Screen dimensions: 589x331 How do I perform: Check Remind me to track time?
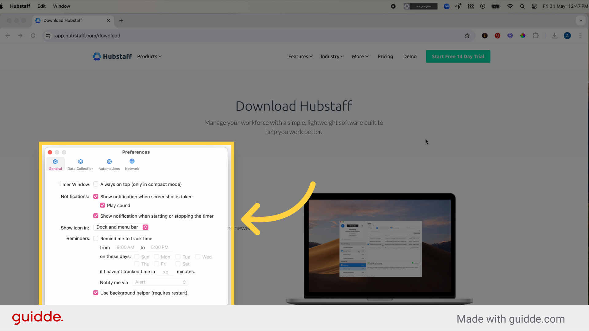tap(96, 238)
